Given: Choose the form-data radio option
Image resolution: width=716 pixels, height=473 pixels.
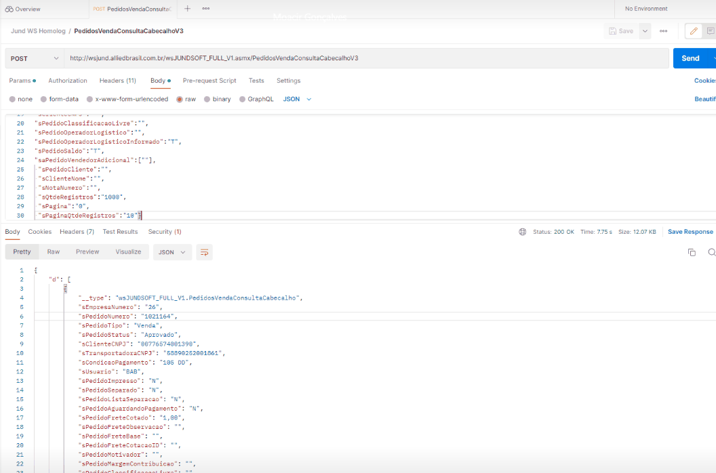Looking at the screenshot, I should click(44, 99).
